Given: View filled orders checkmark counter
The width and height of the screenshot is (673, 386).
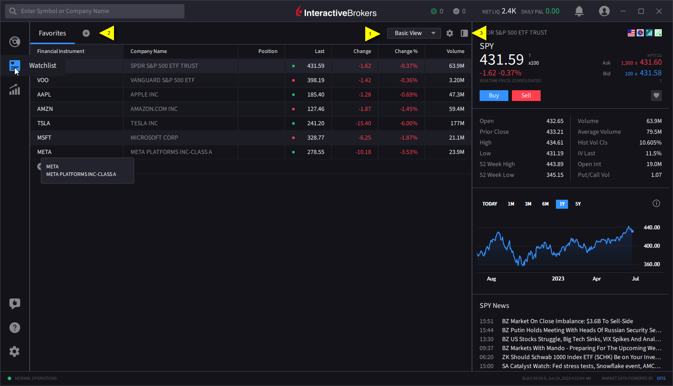Looking at the screenshot, I should pos(459,11).
